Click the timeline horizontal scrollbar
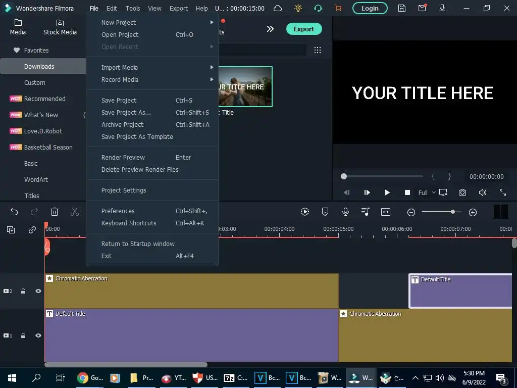This screenshot has width=517, height=388. pyautogui.click(x=126, y=365)
